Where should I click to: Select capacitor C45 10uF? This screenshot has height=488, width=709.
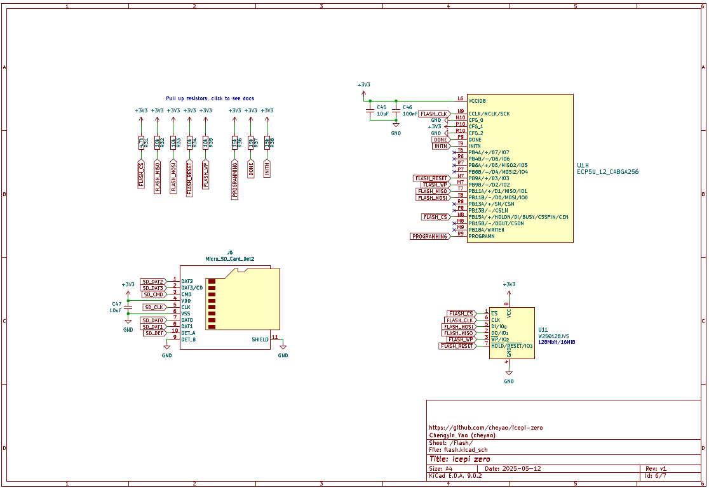tap(370, 110)
